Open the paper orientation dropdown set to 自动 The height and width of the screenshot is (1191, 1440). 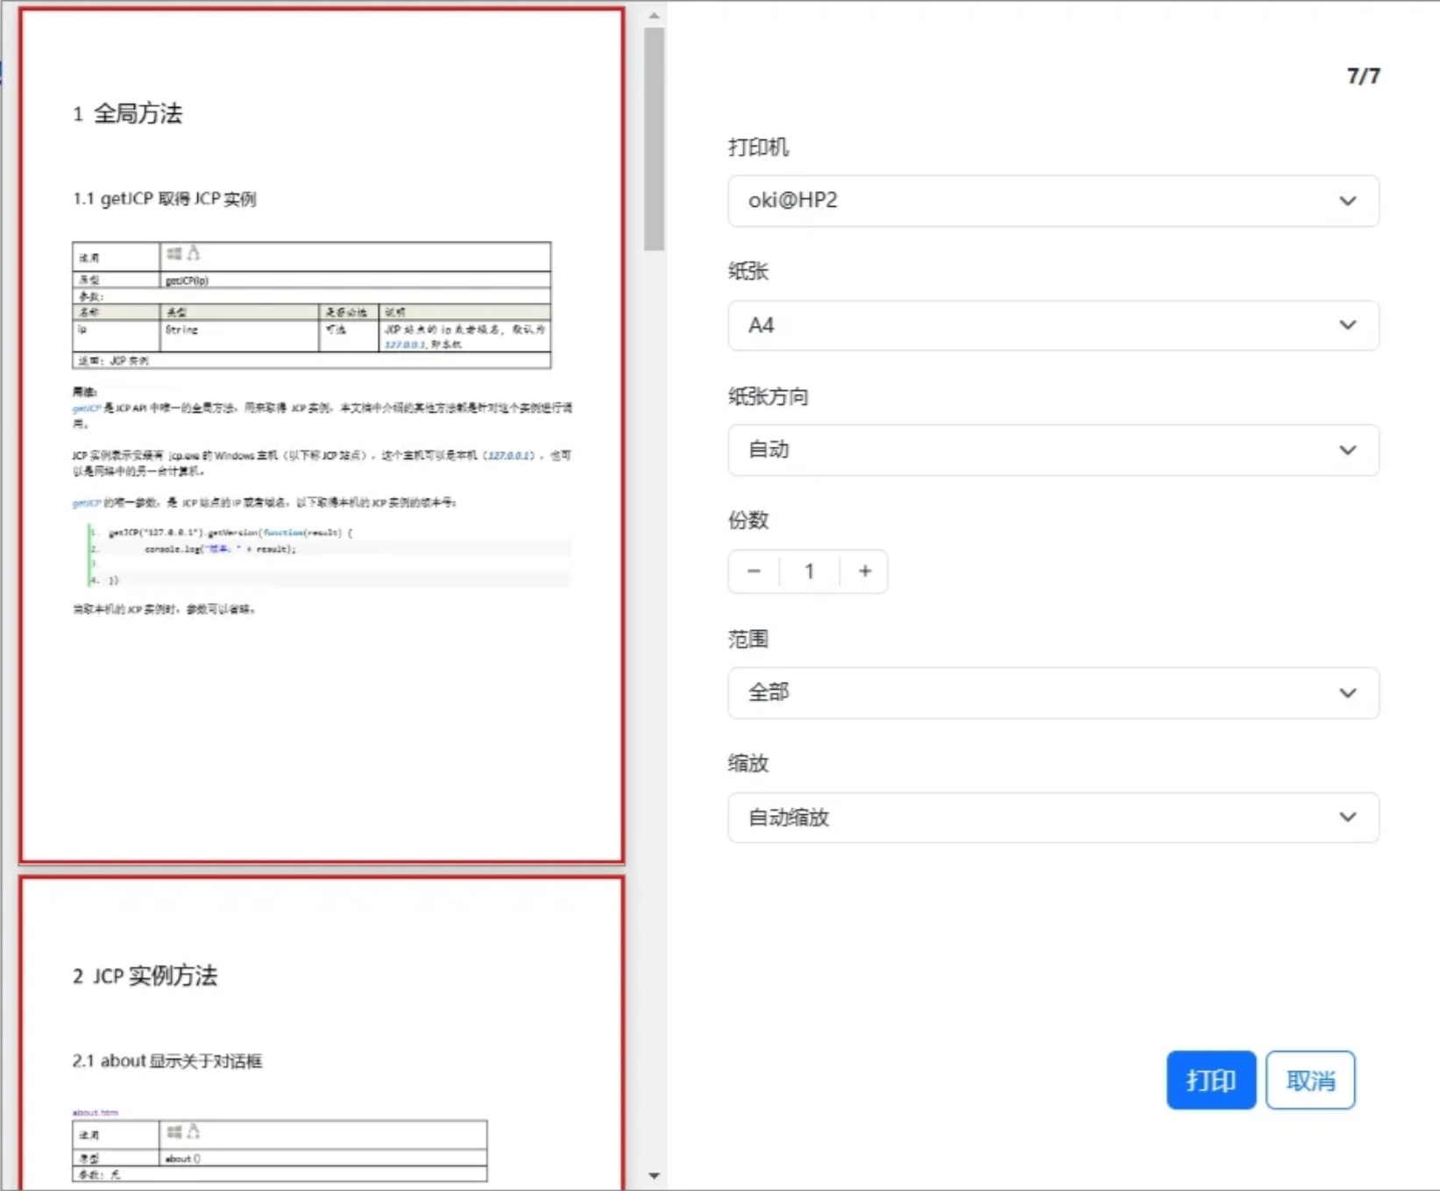[1052, 450]
